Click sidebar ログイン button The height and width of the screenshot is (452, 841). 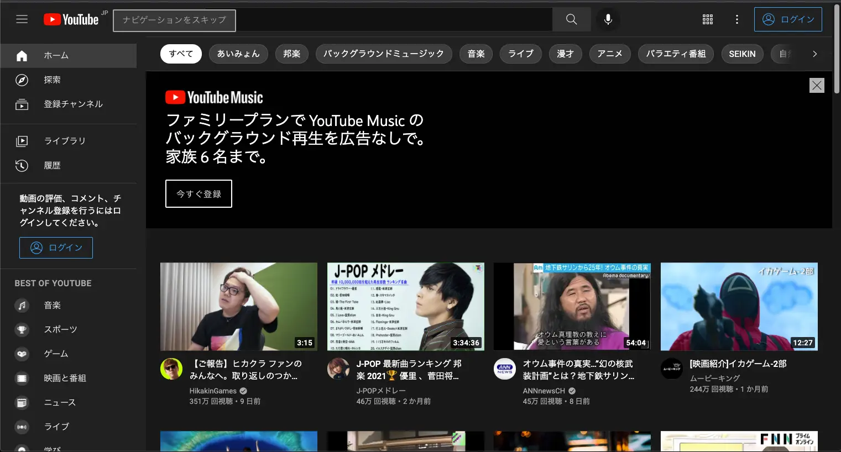click(56, 248)
